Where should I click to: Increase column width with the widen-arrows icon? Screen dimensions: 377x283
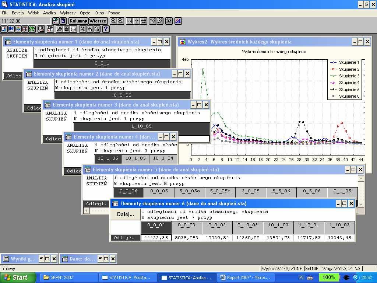click(129, 21)
